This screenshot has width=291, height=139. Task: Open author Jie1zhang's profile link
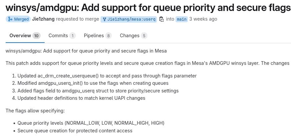click(x=43, y=19)
